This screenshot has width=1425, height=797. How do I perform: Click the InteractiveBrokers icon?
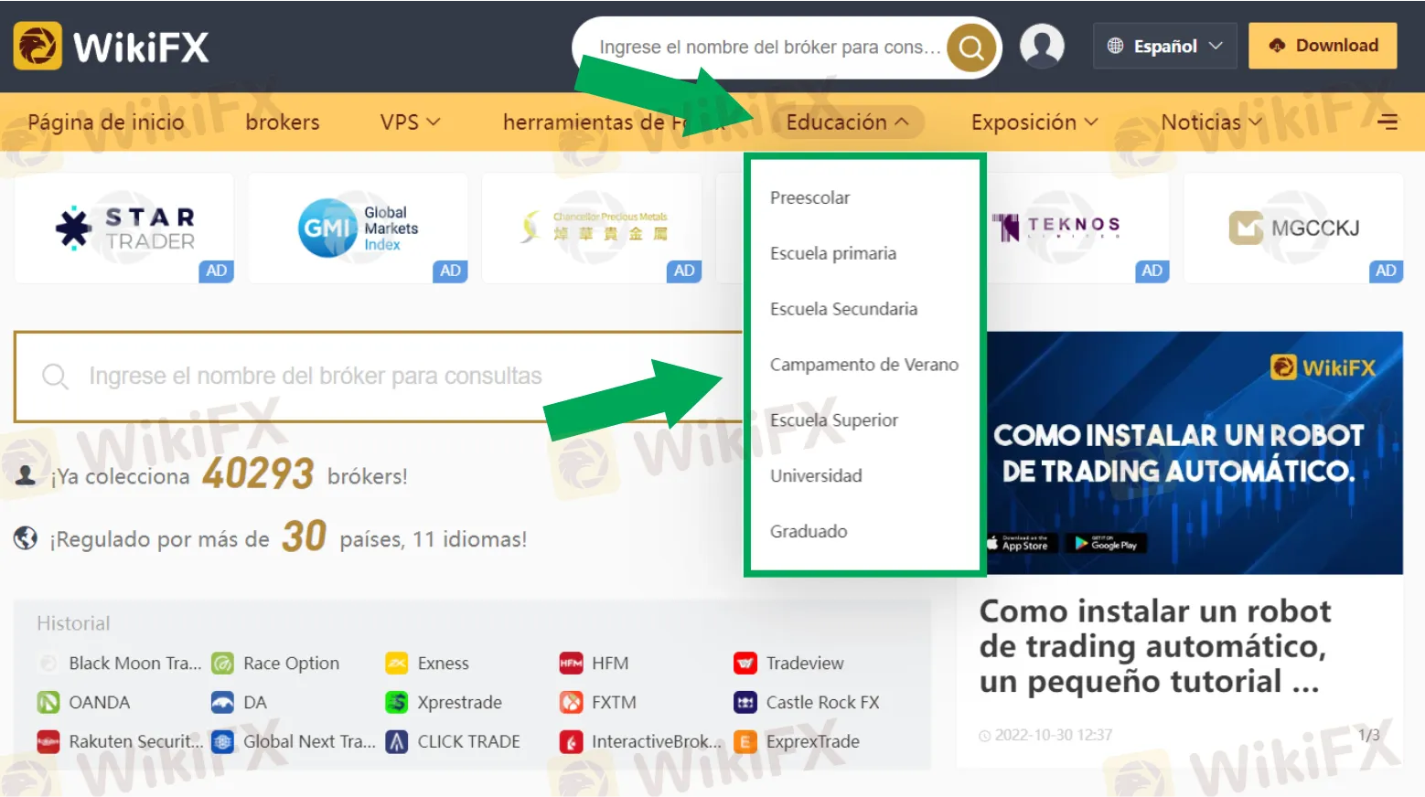571,741
